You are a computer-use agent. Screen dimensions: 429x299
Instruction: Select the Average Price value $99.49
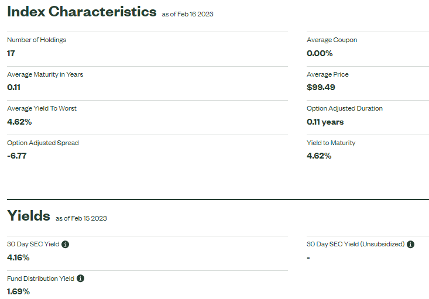[321, 87]
